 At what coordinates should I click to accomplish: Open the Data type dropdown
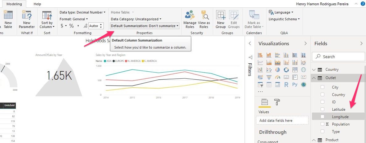click(82, 12)
